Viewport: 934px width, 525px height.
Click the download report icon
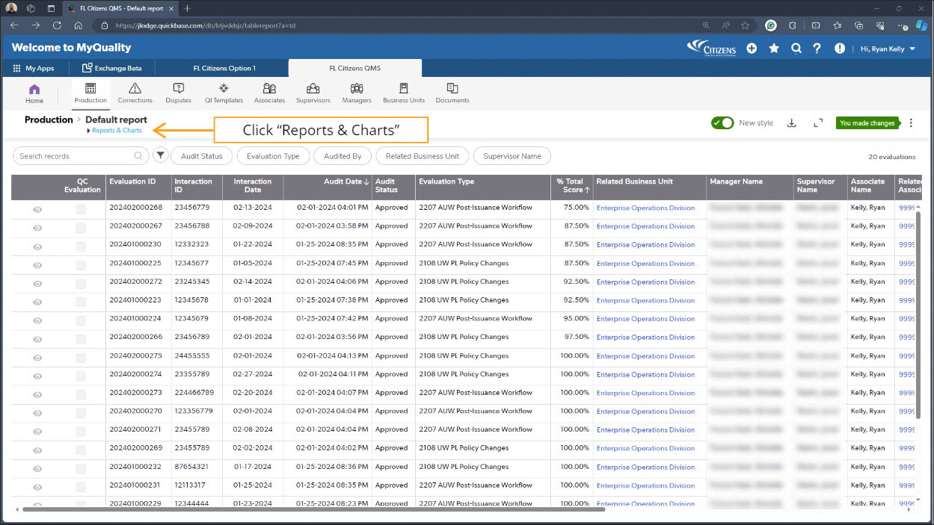[792, 123]
